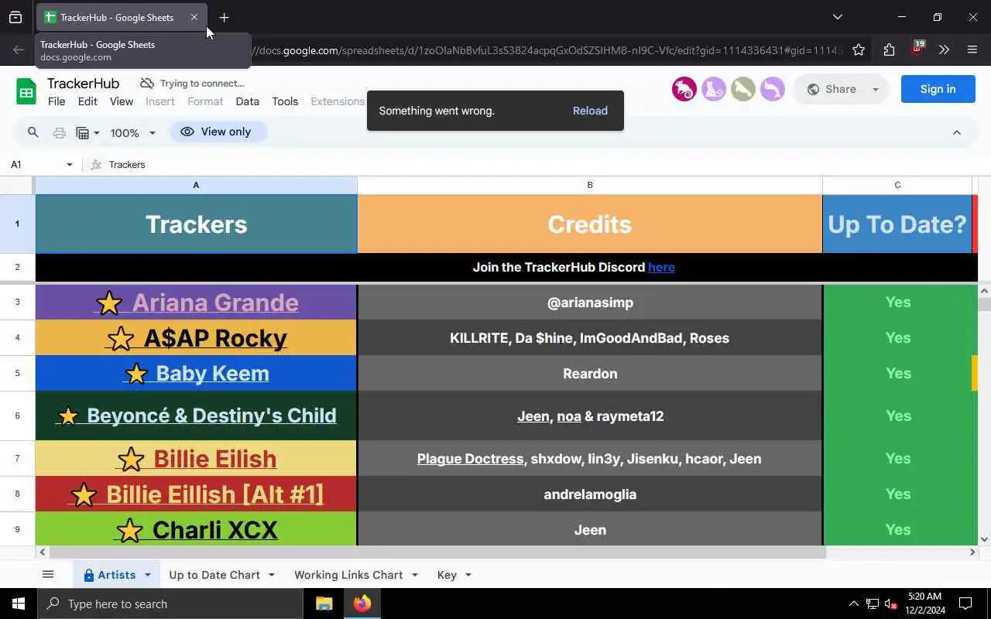Show more toolbar tools double chevron
Image resolution: width=991 pixels, height=619 pixels.
(944, 50)
